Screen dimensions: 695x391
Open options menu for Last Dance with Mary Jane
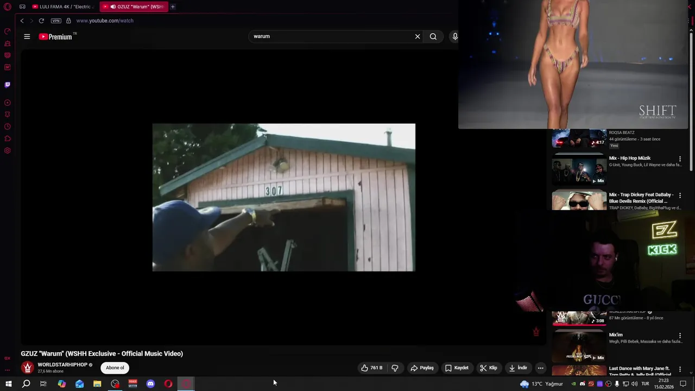point(680,369)
